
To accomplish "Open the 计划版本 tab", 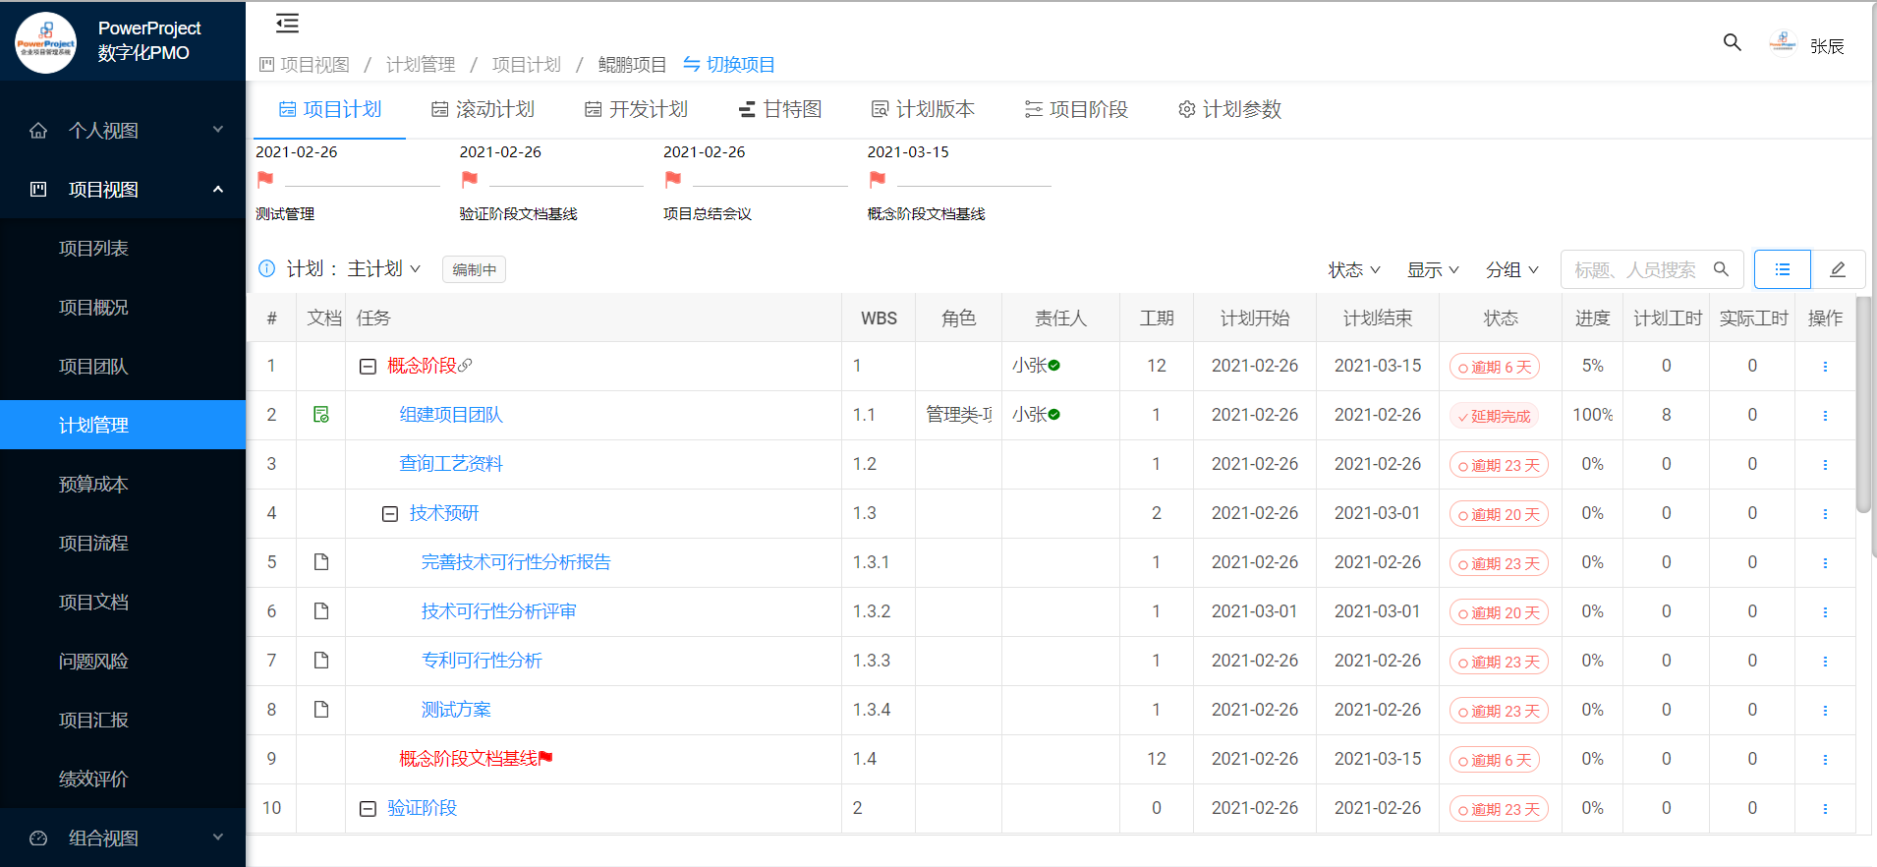I will (923, 109).
